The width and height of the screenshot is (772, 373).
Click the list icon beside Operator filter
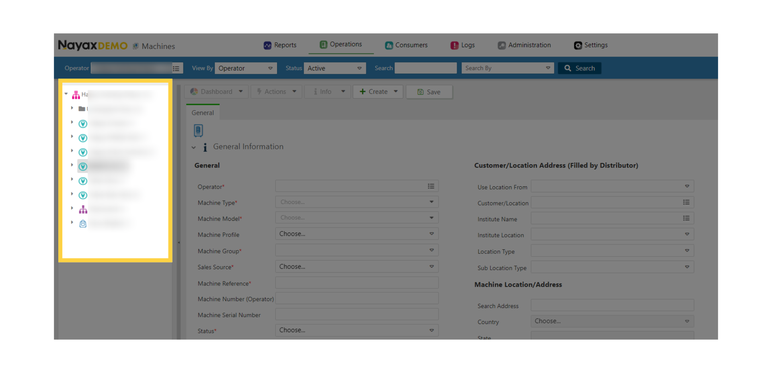tap(176, 68)
